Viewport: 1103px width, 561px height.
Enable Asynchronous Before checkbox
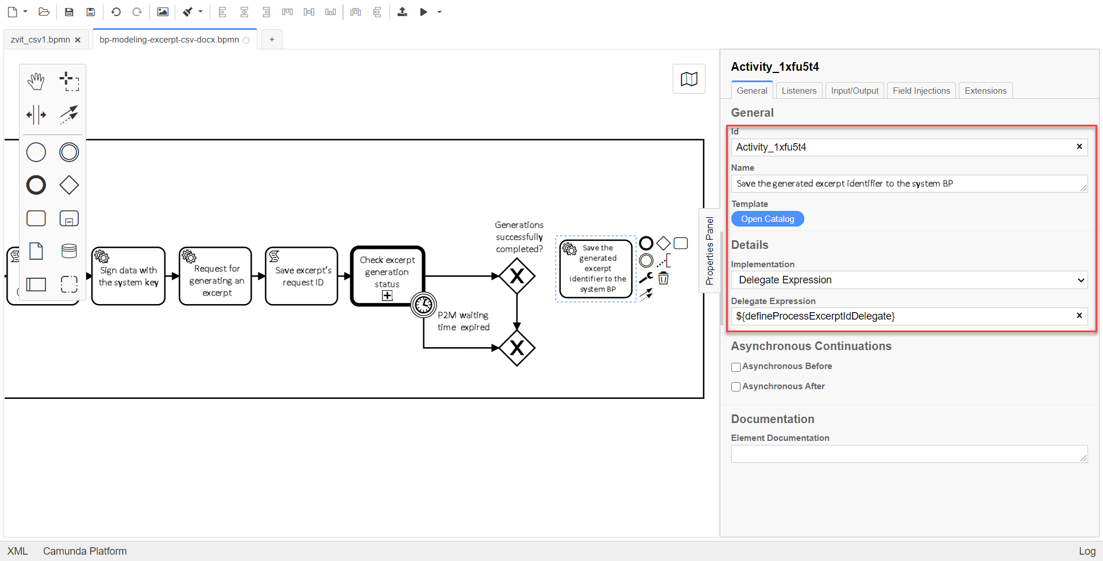[x=736, y=367]
